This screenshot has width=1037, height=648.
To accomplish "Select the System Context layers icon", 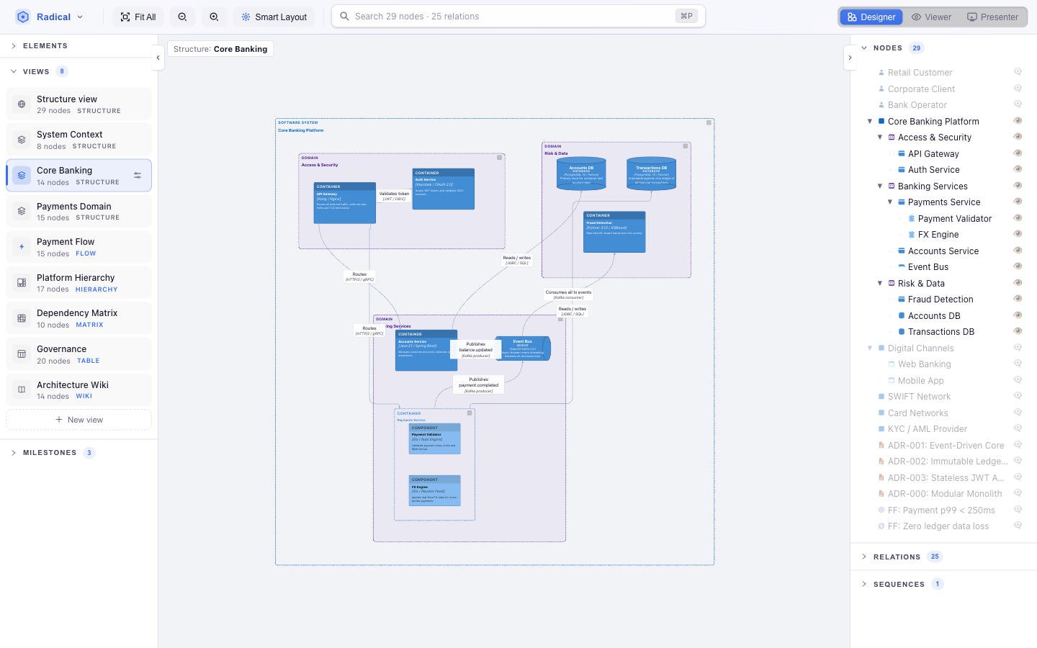I will point(22,140).
